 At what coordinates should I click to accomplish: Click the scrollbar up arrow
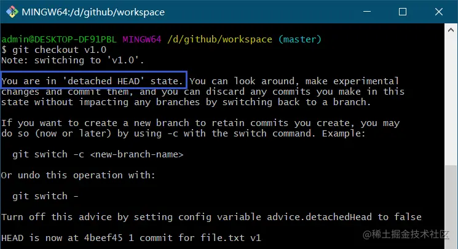pos(451,30)
